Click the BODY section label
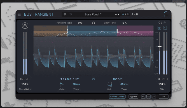This screenshot has height=108, width=187. pyautogui.click(x=118, y=79)
